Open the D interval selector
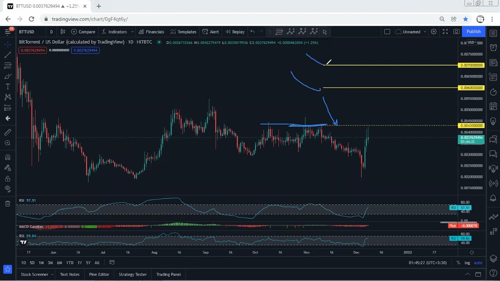Screen dimensions: 500x281 (x=51, y=32)
